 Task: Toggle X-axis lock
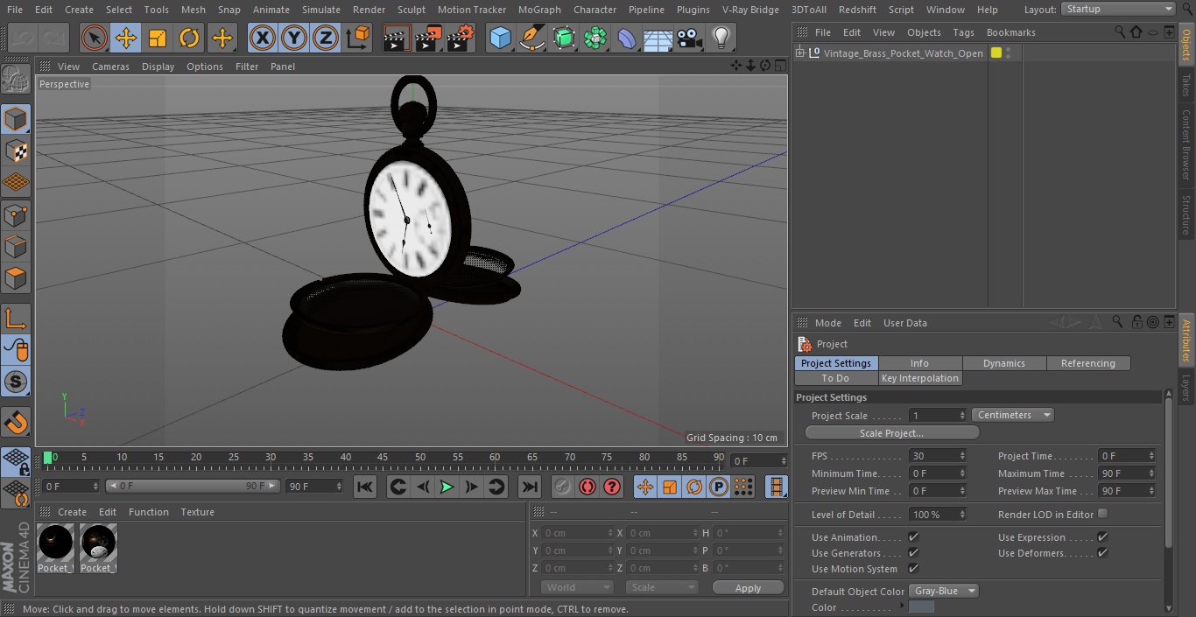point(263,38)
